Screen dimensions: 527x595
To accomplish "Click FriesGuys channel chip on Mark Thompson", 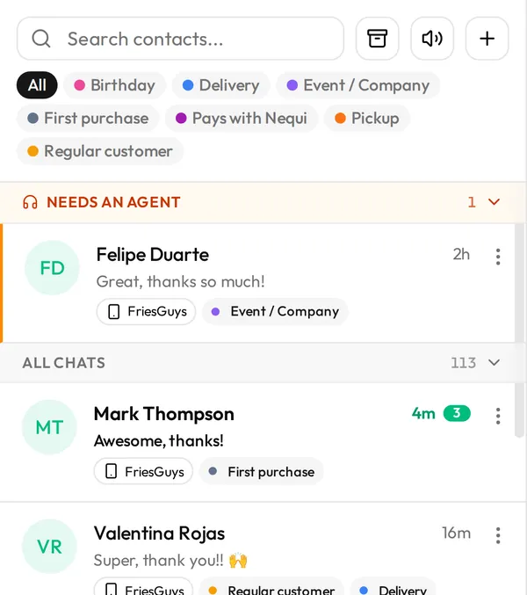I will [144, 472].
